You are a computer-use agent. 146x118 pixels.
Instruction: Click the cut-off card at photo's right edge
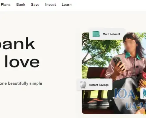[x=143, y=94]
